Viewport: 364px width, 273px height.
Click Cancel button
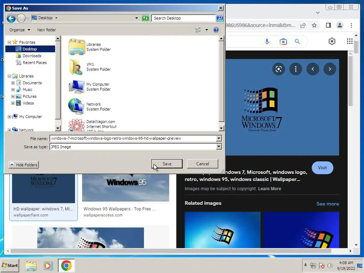coord(202,164)
